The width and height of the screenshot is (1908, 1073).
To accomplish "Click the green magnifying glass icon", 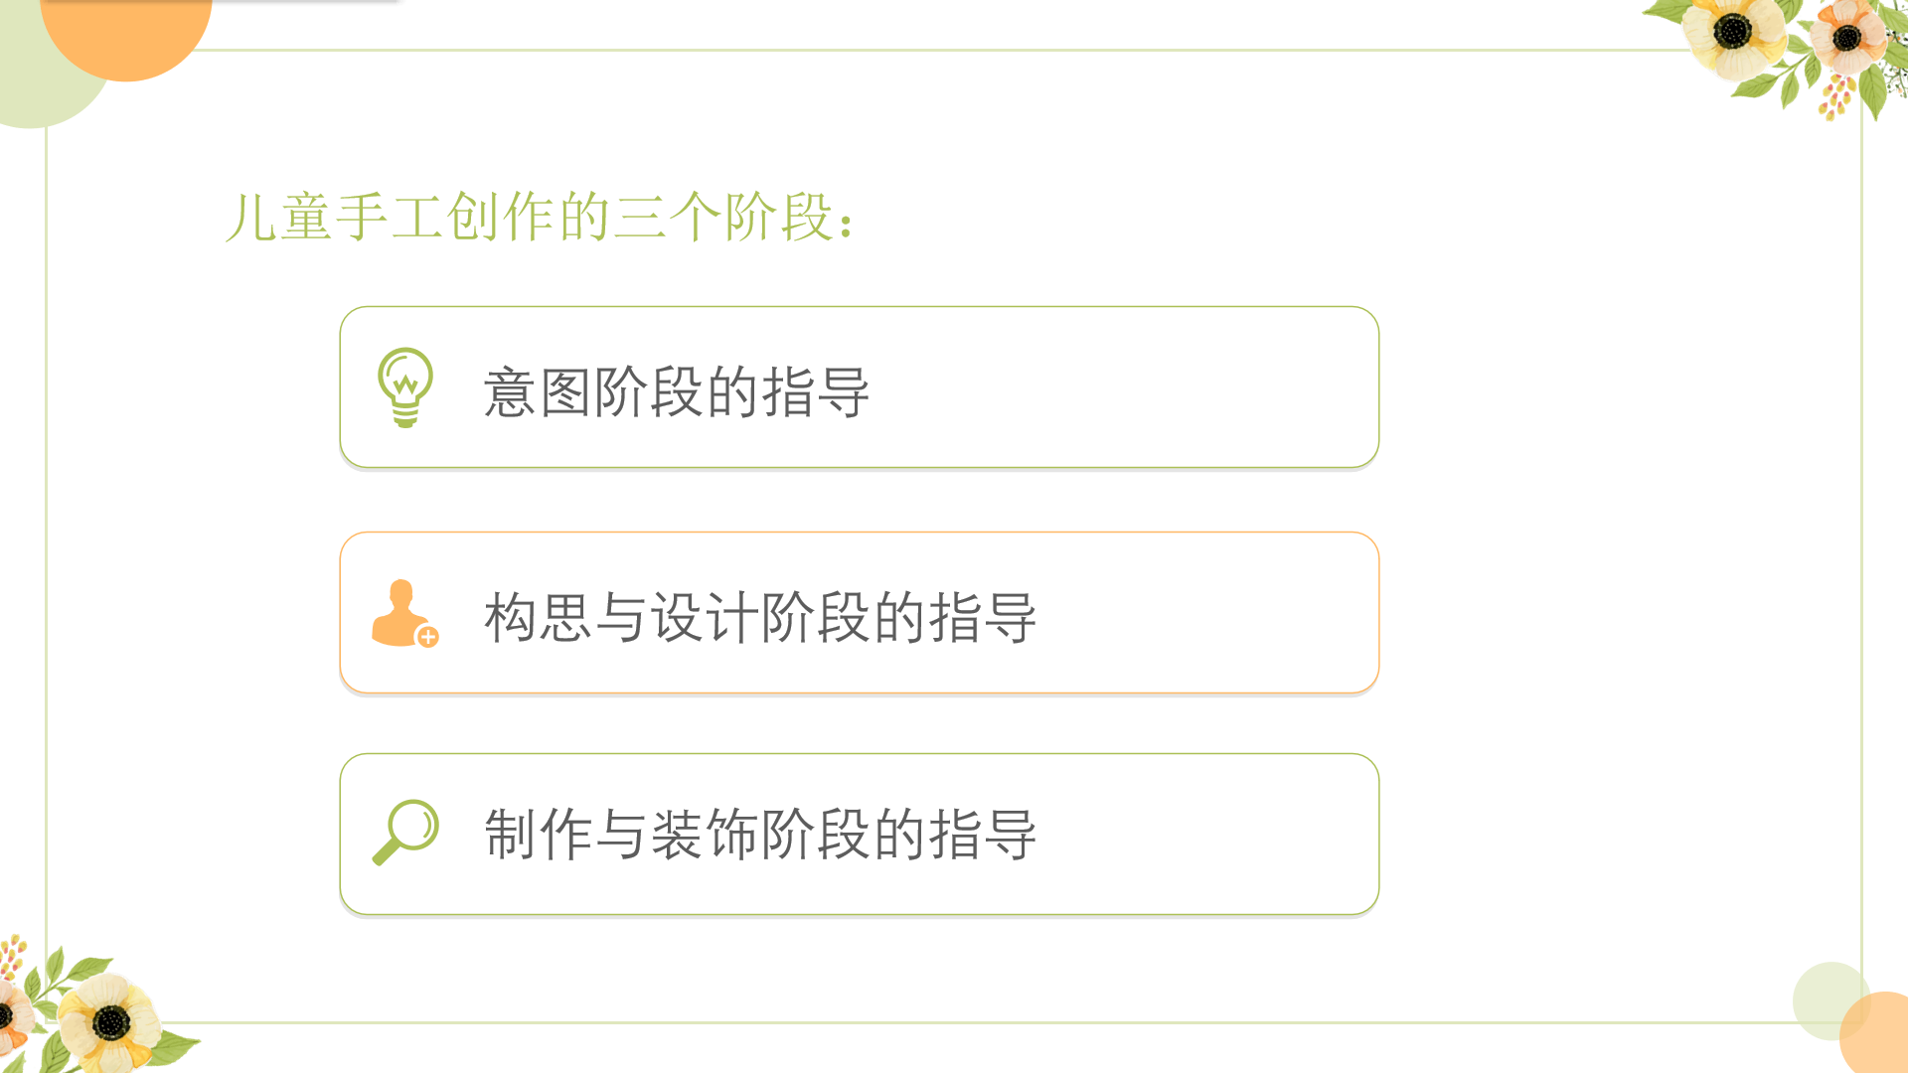I will coord(405,833).
